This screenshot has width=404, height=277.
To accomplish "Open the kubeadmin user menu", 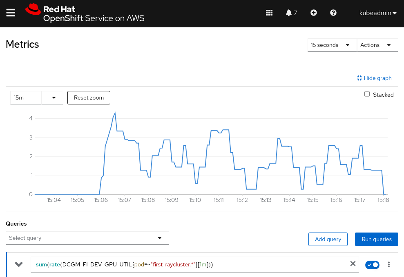I will pos(378,13).
